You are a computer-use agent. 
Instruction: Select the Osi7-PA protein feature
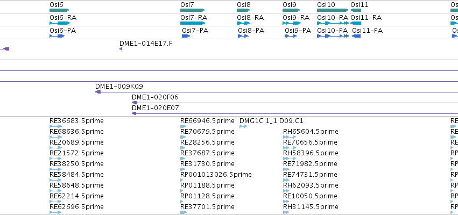pyautogui.click(x=186, y=36)
